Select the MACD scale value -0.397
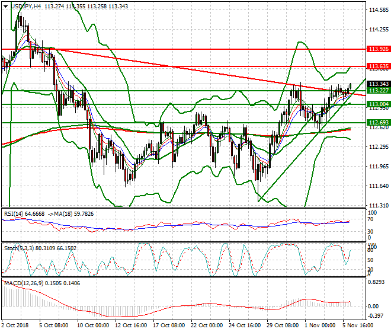Viewport: 391px width, 332px height. (x=375, y=316)
